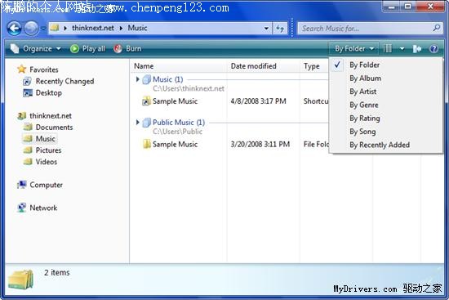The image size is (449, 300).
Task: Select Music in the address breadcrumb
Action: point(137,28)
